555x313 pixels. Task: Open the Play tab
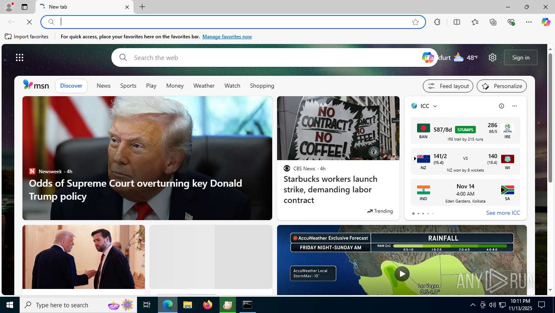151,86
